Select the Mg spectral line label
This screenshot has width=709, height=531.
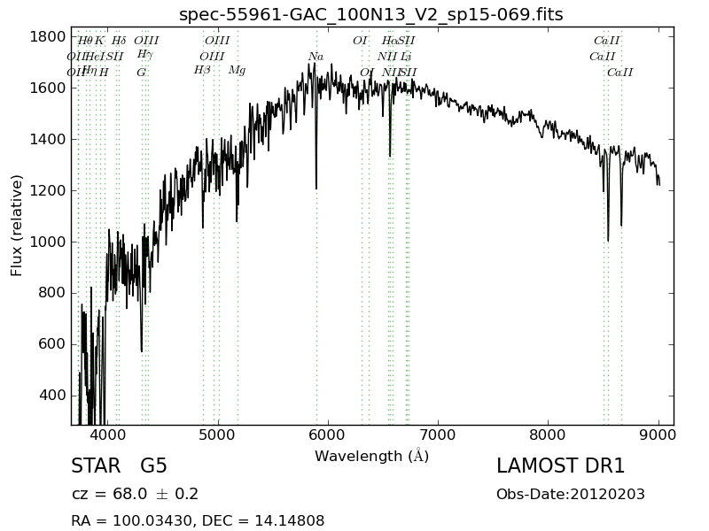pyautogui.click(x=237, y=71)
